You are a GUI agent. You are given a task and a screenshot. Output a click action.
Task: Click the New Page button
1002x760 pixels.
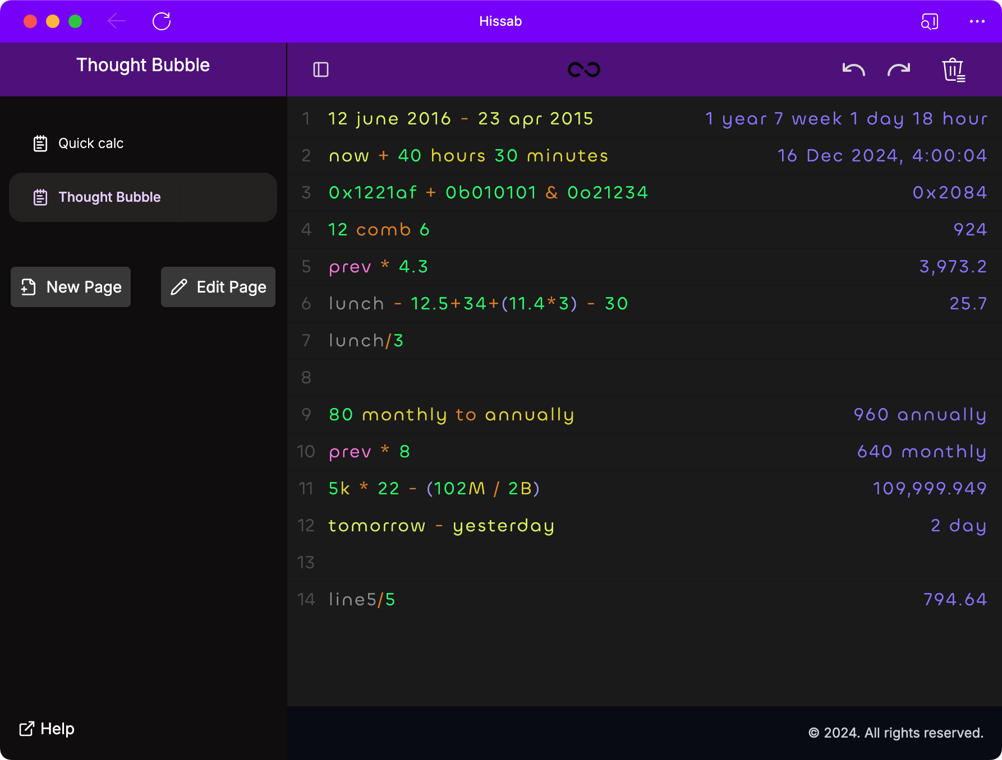point(71,287)
